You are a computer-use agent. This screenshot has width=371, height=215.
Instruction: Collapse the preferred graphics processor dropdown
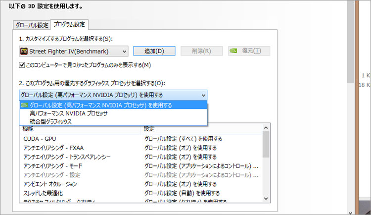coord(203,95)
